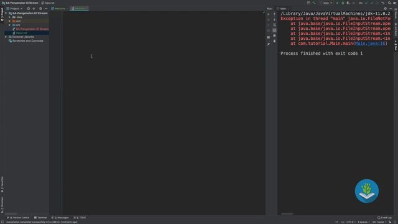398x224 pixels.
Task: Select the Main.java editor tab
Action: point(59,8)
